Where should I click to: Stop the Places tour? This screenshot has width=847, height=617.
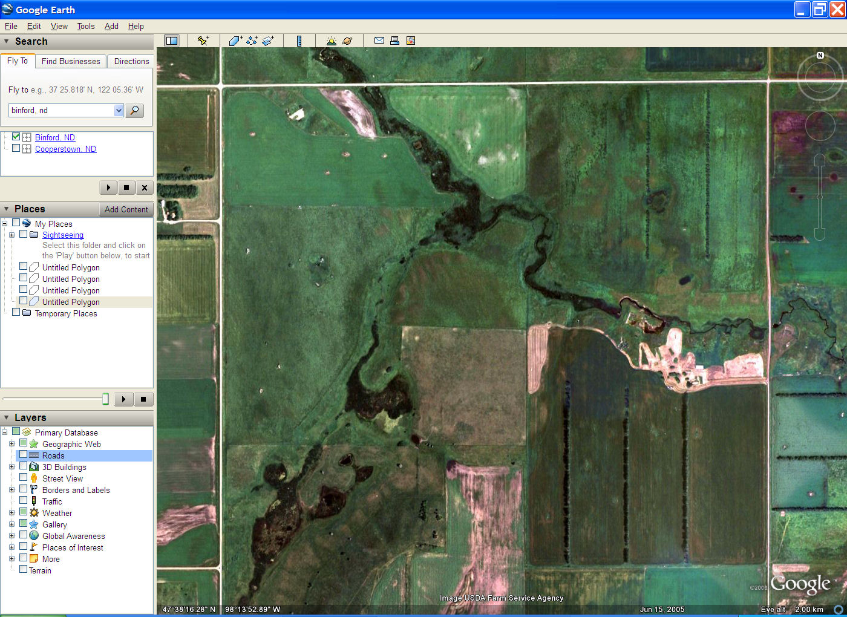(x=143, y=399)
